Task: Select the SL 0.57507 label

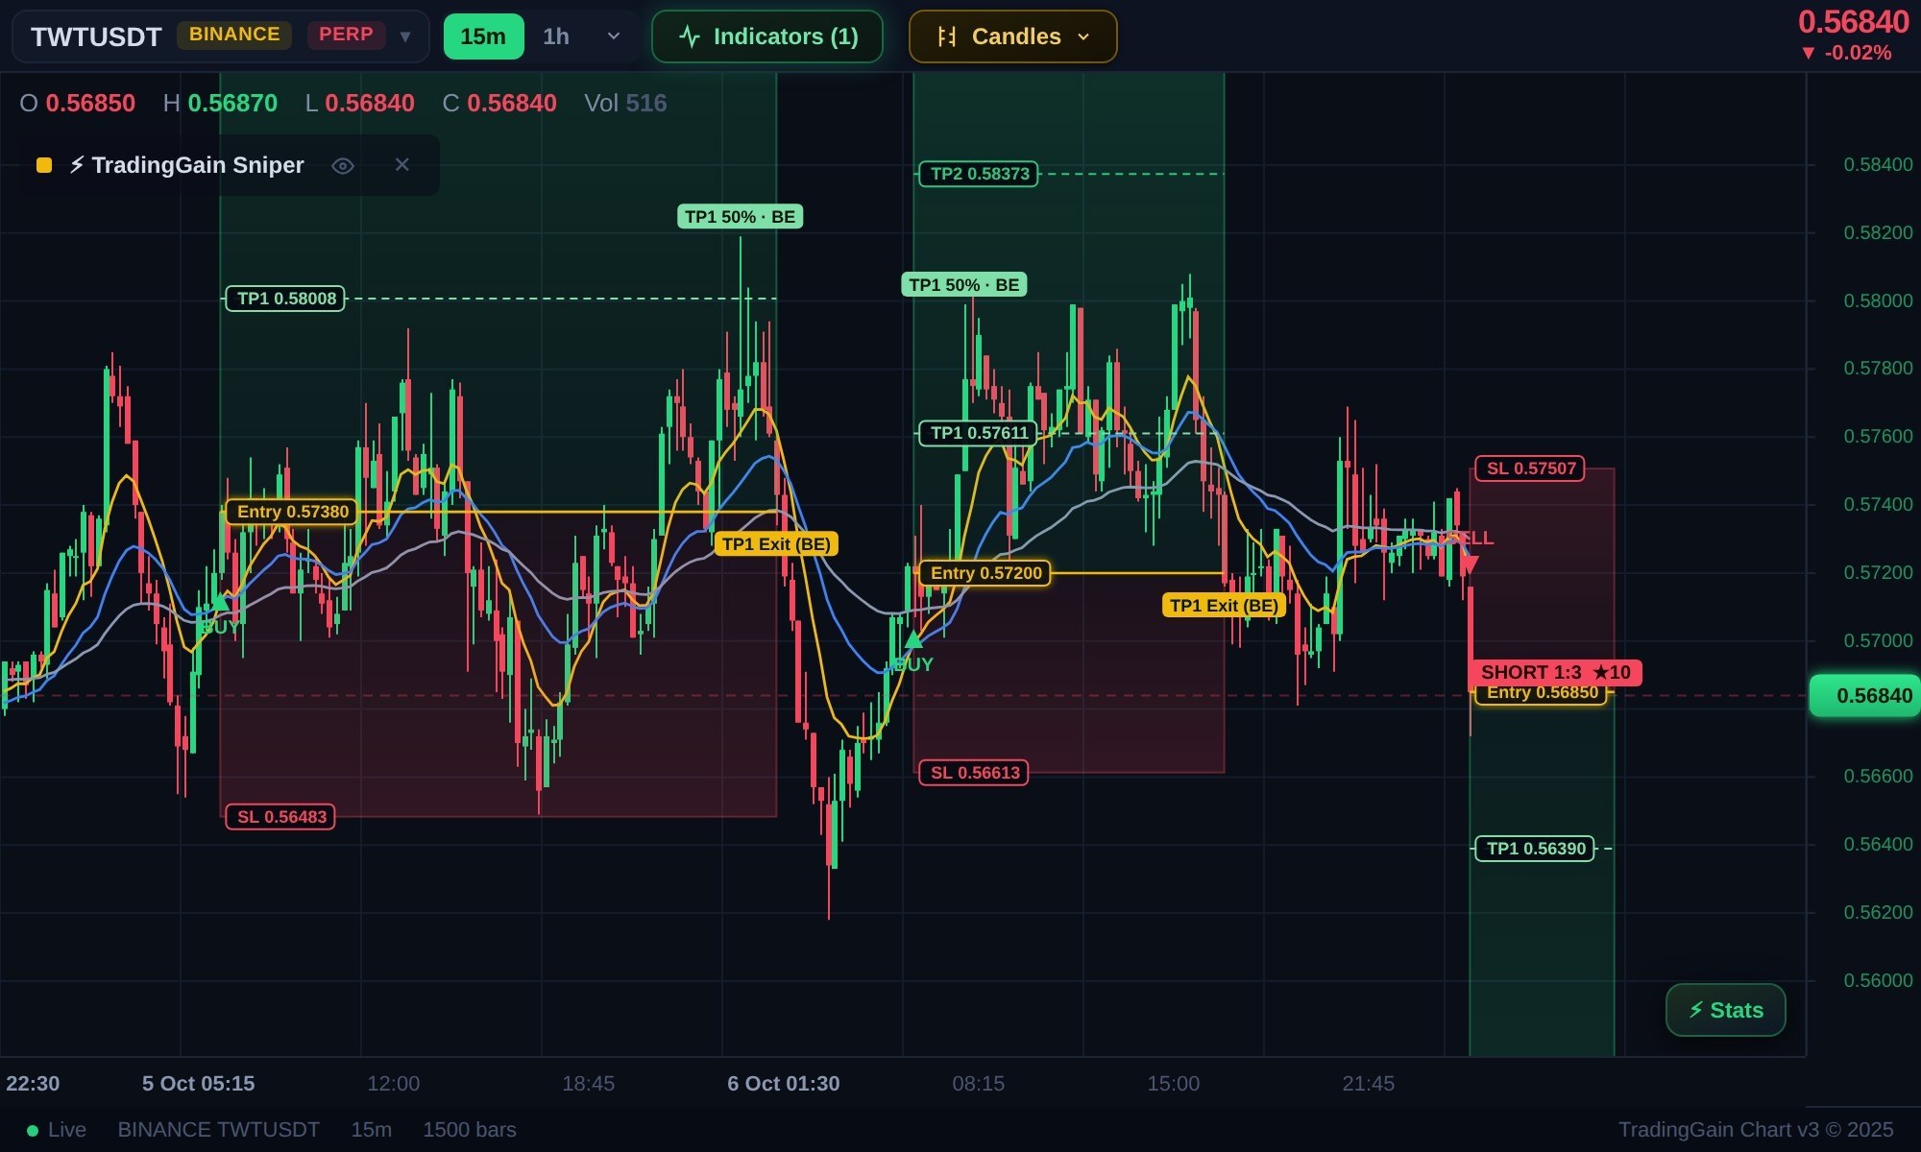Action: point(1530,468)
